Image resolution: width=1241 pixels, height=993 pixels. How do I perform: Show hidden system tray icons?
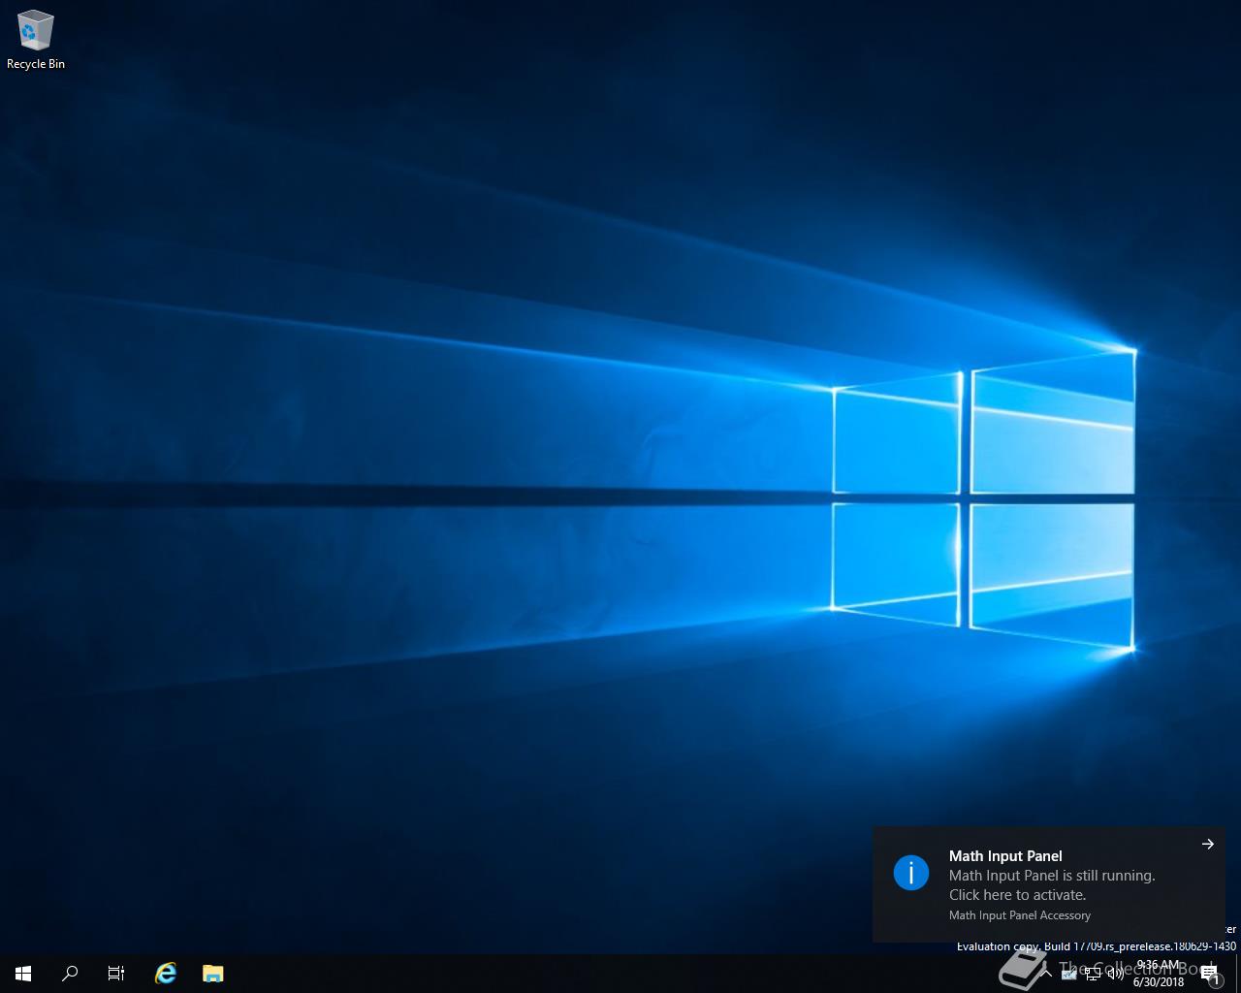click(x=1046, y=974)
